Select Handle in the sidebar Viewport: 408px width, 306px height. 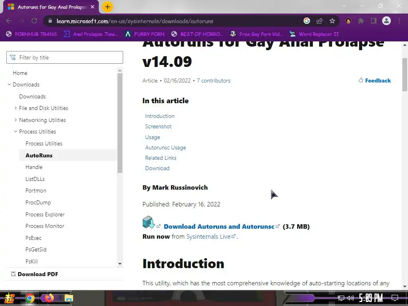click(x=34, y=167)
